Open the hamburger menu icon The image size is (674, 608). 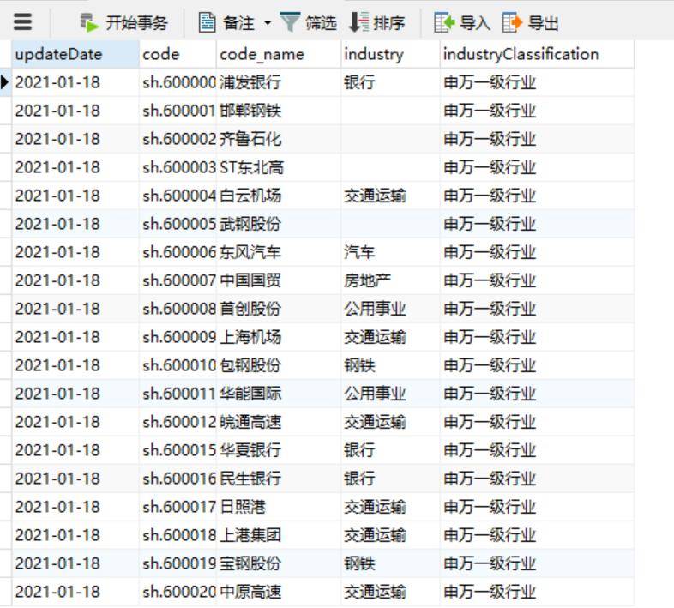[23, 22]
